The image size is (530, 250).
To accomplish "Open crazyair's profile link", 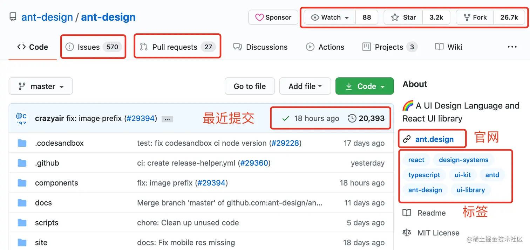I will click(49, 118).
